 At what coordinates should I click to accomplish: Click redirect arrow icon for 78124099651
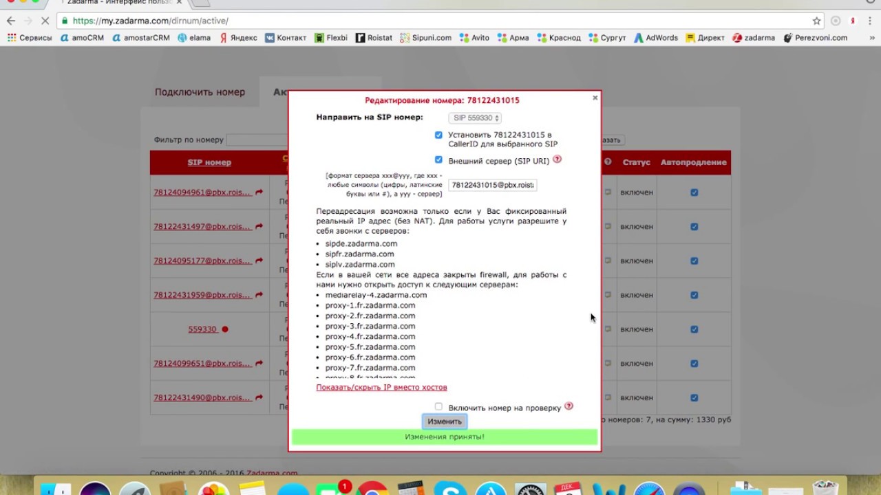(259, 364)
